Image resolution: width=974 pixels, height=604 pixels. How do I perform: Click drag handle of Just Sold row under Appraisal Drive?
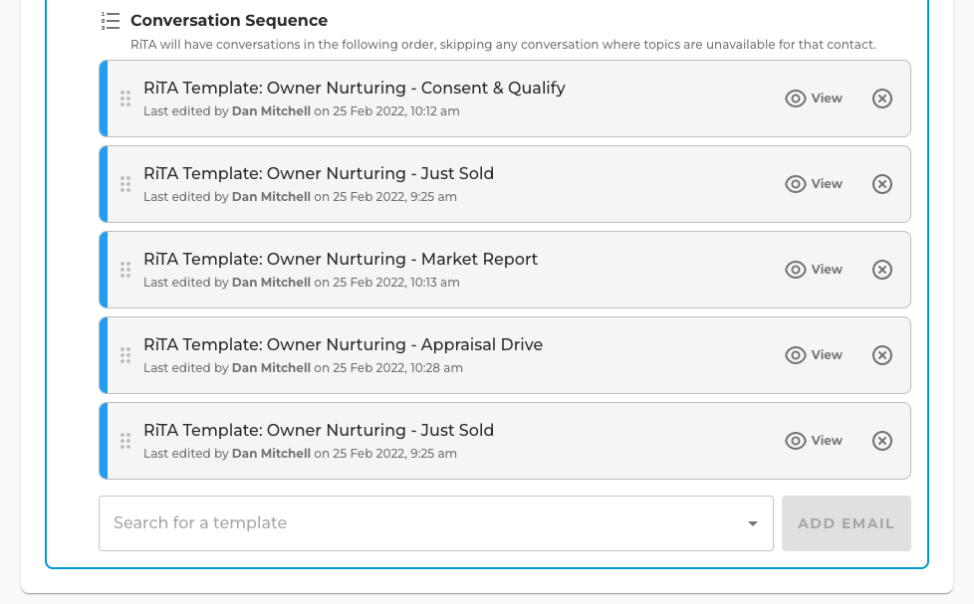pos(125,442)
